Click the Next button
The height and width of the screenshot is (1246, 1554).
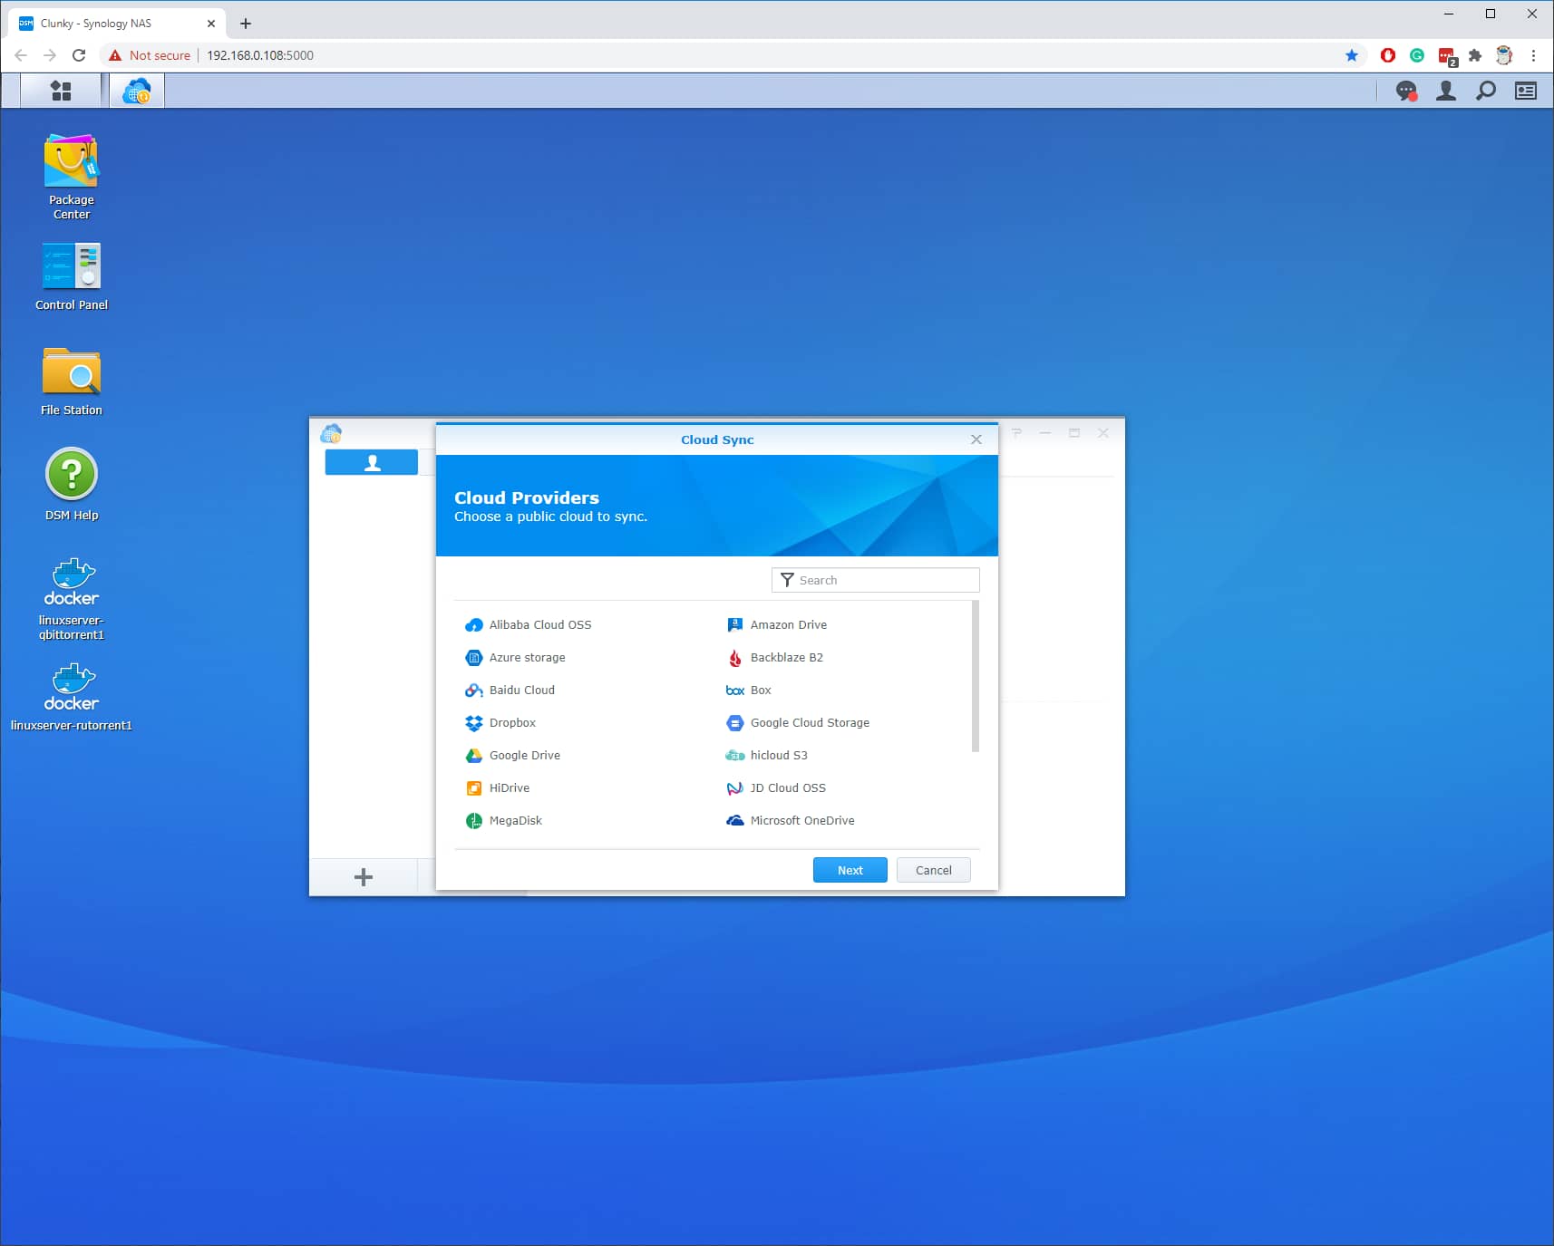[850, 870]
